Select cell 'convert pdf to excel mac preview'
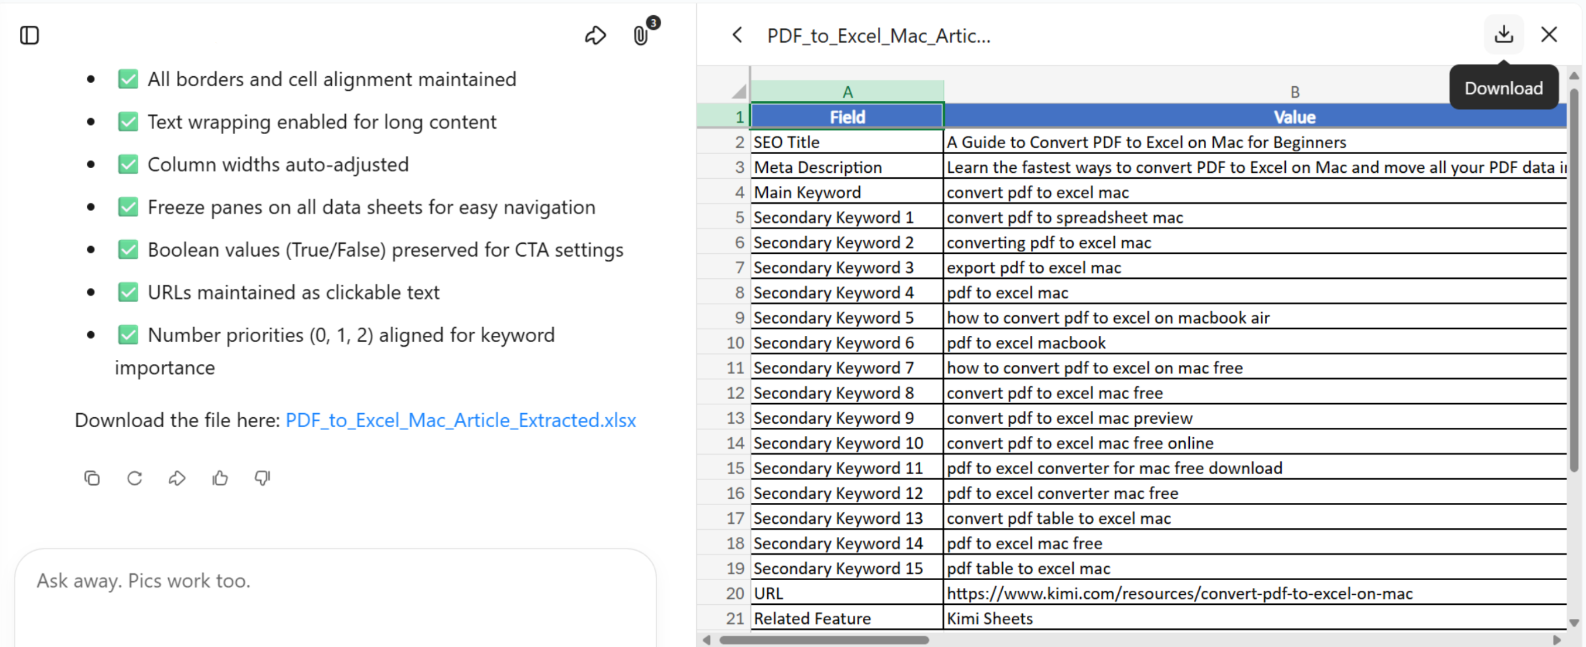The image size is (1586, 647). [x=1255, y=418]
